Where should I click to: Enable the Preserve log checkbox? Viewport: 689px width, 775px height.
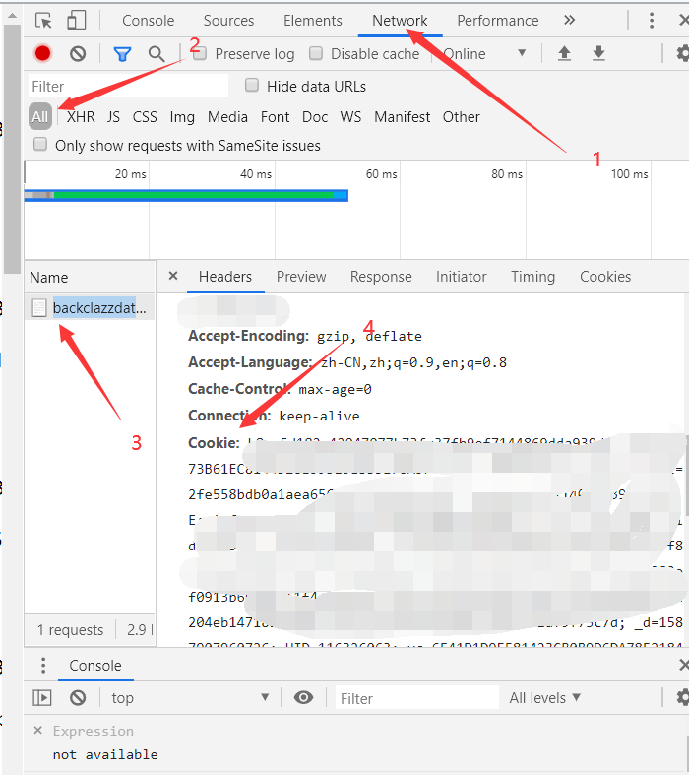[x=200, y=54]
